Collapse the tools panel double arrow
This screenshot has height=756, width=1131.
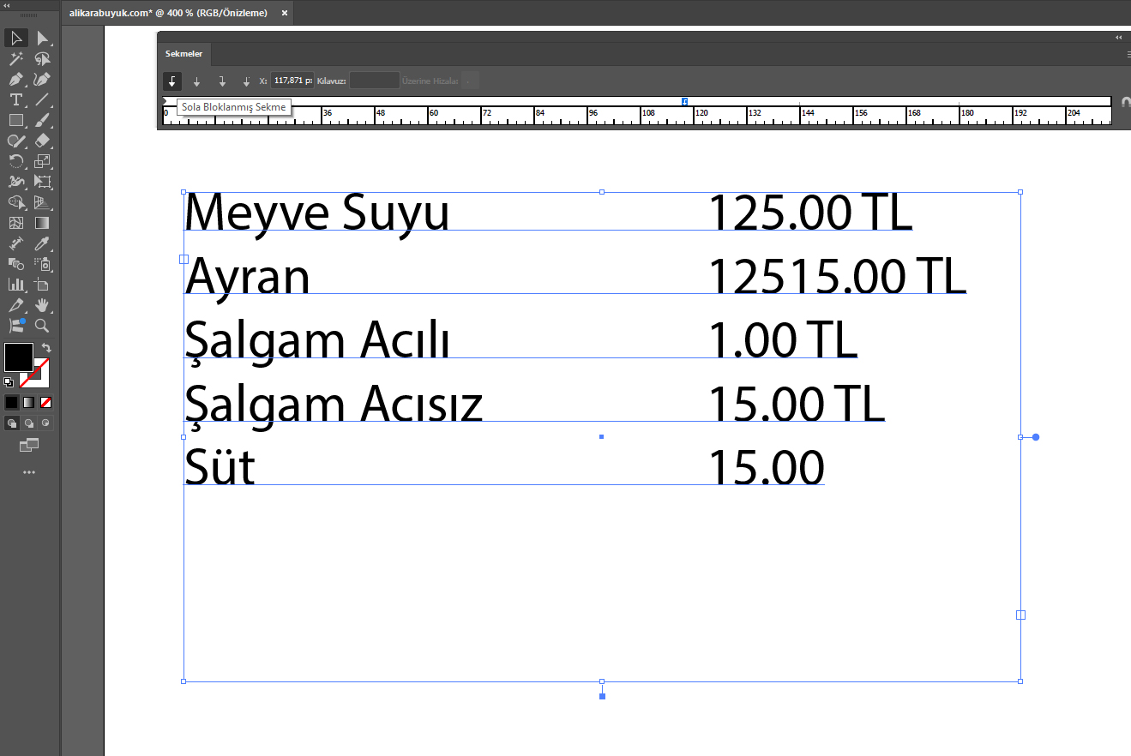(x=7, y=5)
